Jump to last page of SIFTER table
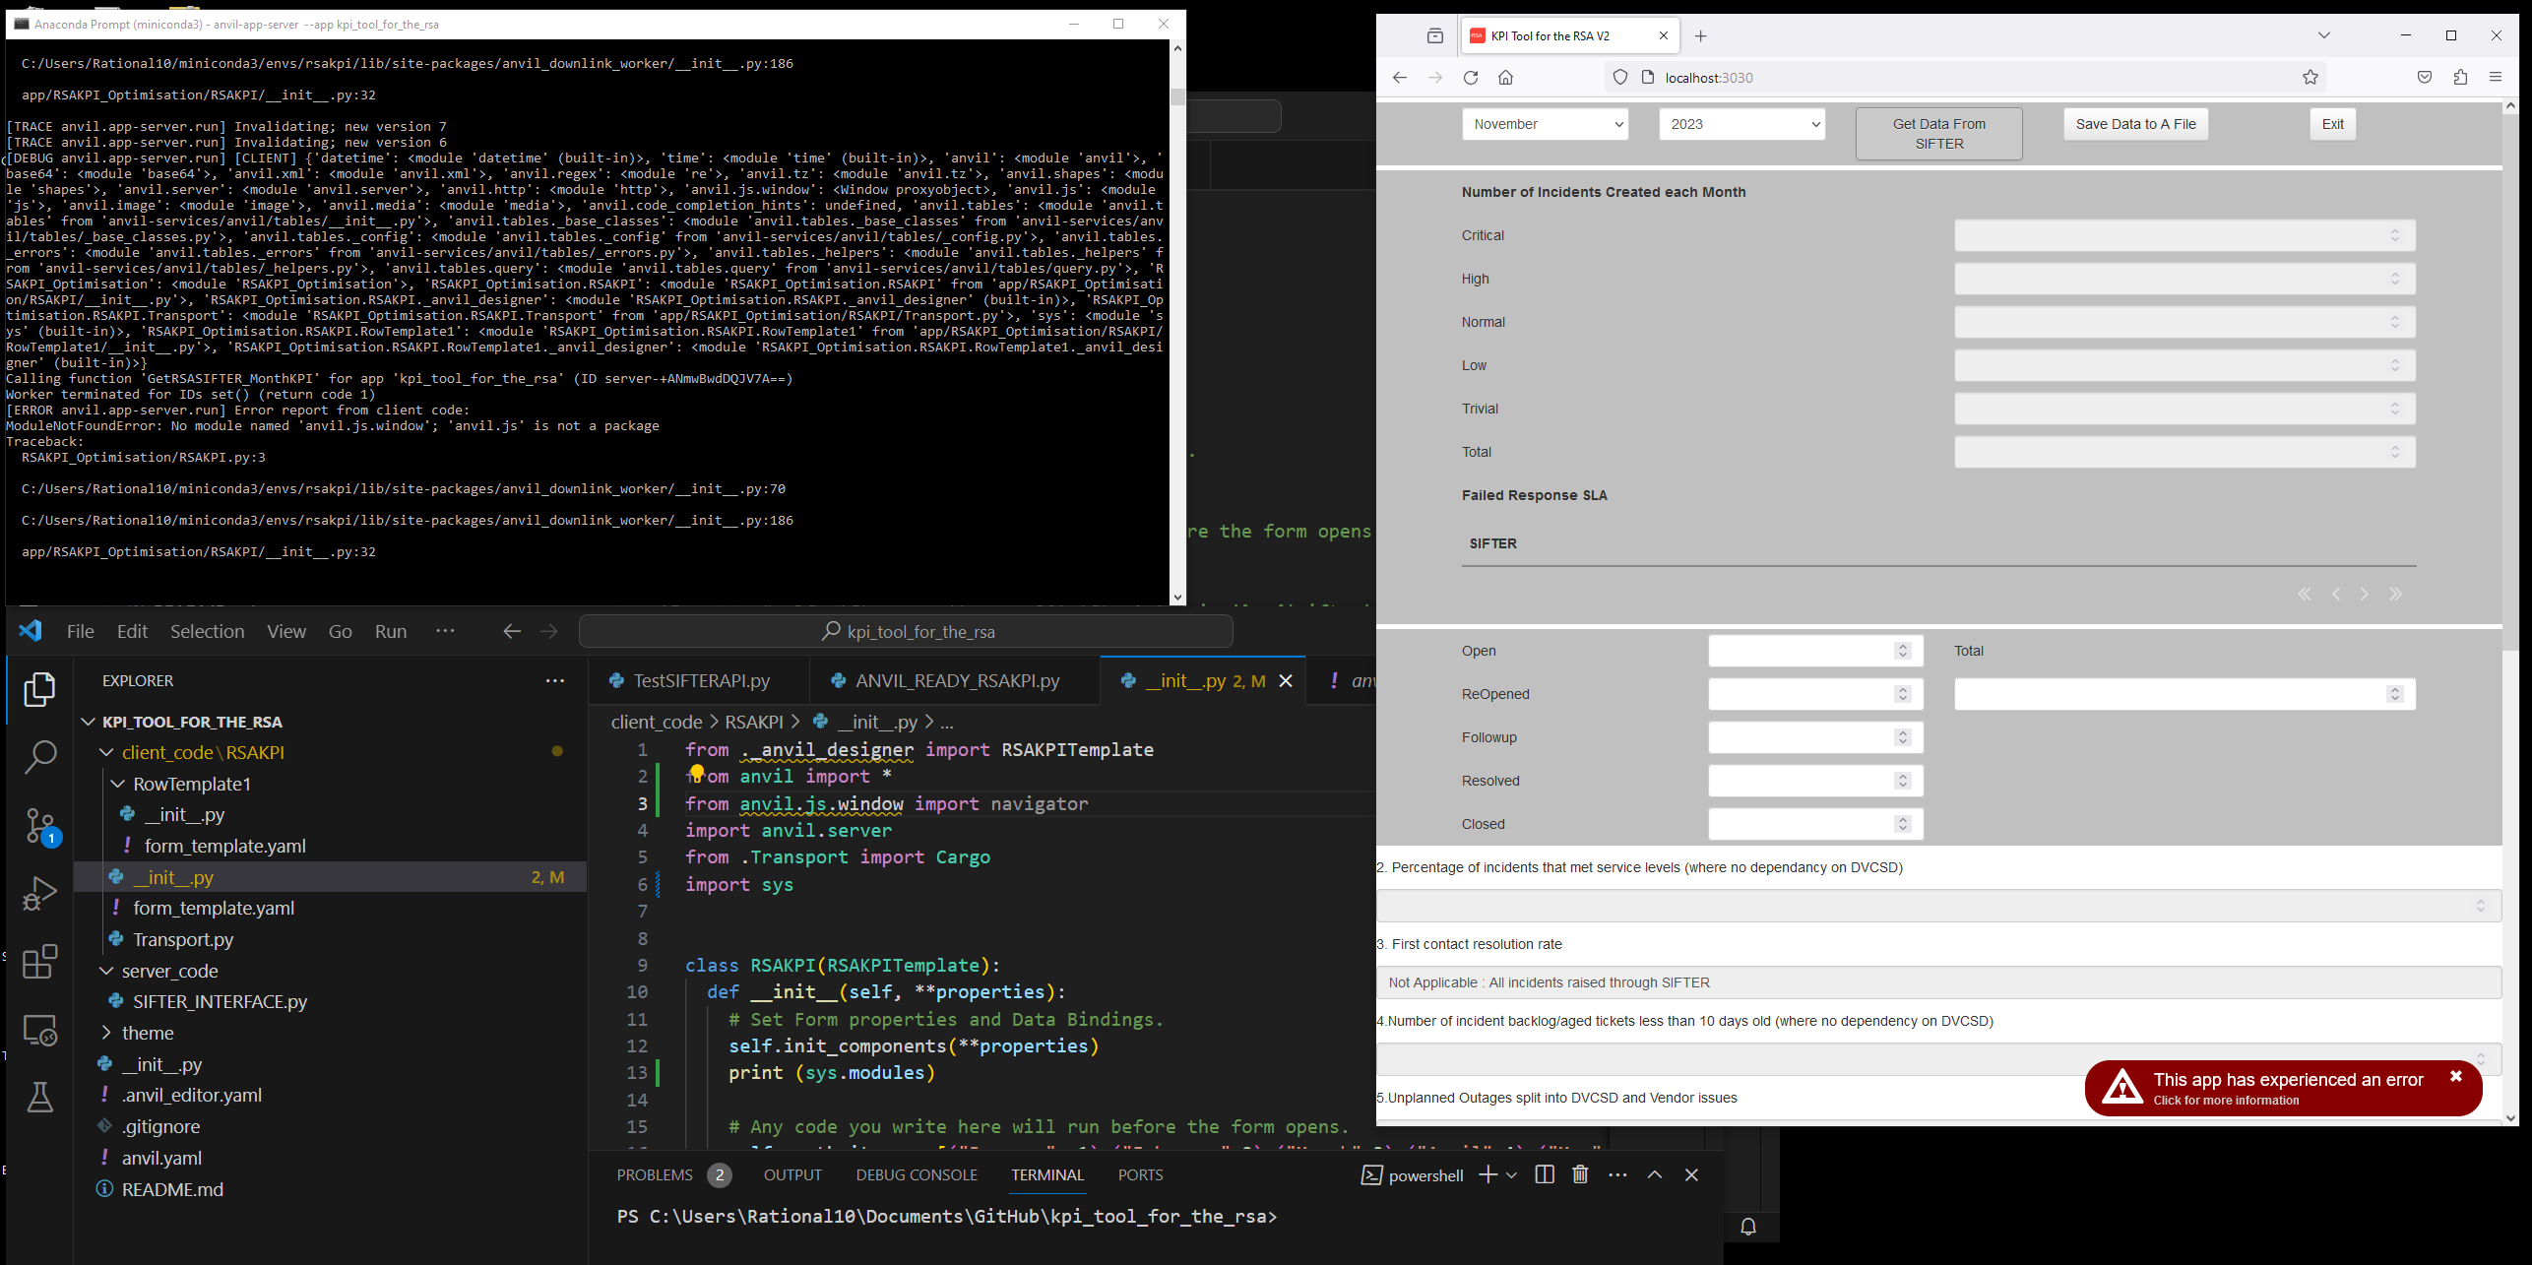 click(x=2396, y=594)
